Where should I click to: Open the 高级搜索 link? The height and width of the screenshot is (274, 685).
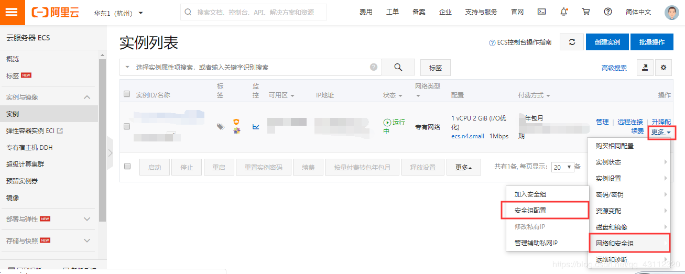coord(614,68)
